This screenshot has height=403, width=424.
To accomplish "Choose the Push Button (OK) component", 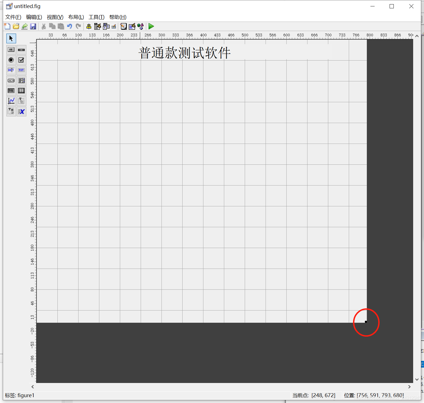I will pyautogui.click(x=11, y=50).
